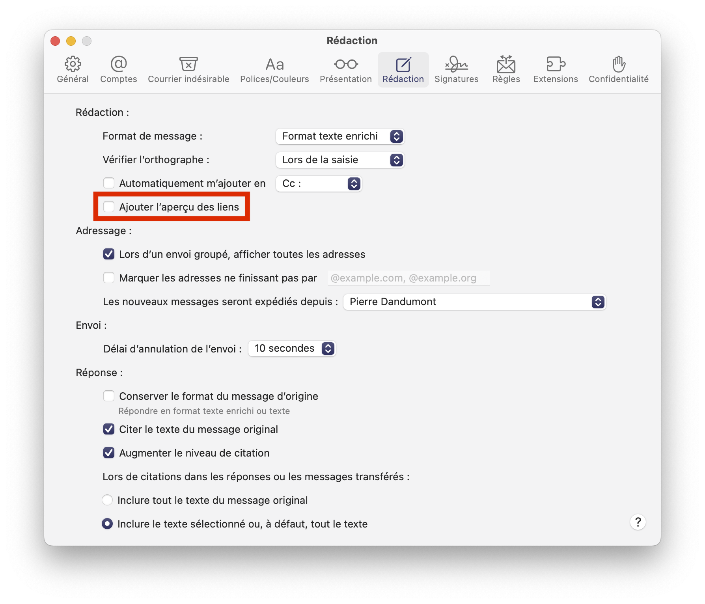Viewport: 705px width, 604px height.
Task: Open the Format de message dropdown
Action: [x=340, y=136]
